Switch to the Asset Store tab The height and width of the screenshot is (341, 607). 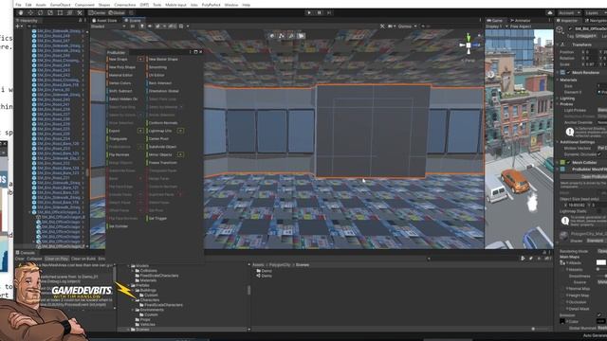[x=104, y=20]
